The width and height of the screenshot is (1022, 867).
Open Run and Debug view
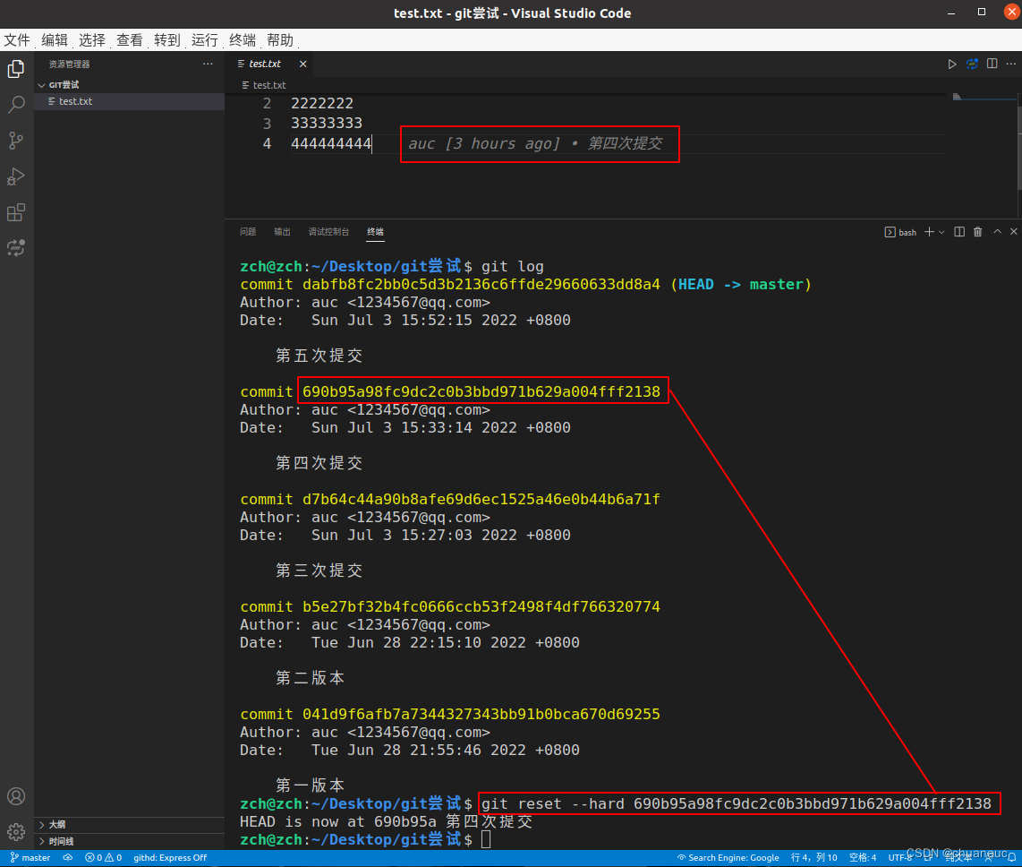[x=16, y=176]
